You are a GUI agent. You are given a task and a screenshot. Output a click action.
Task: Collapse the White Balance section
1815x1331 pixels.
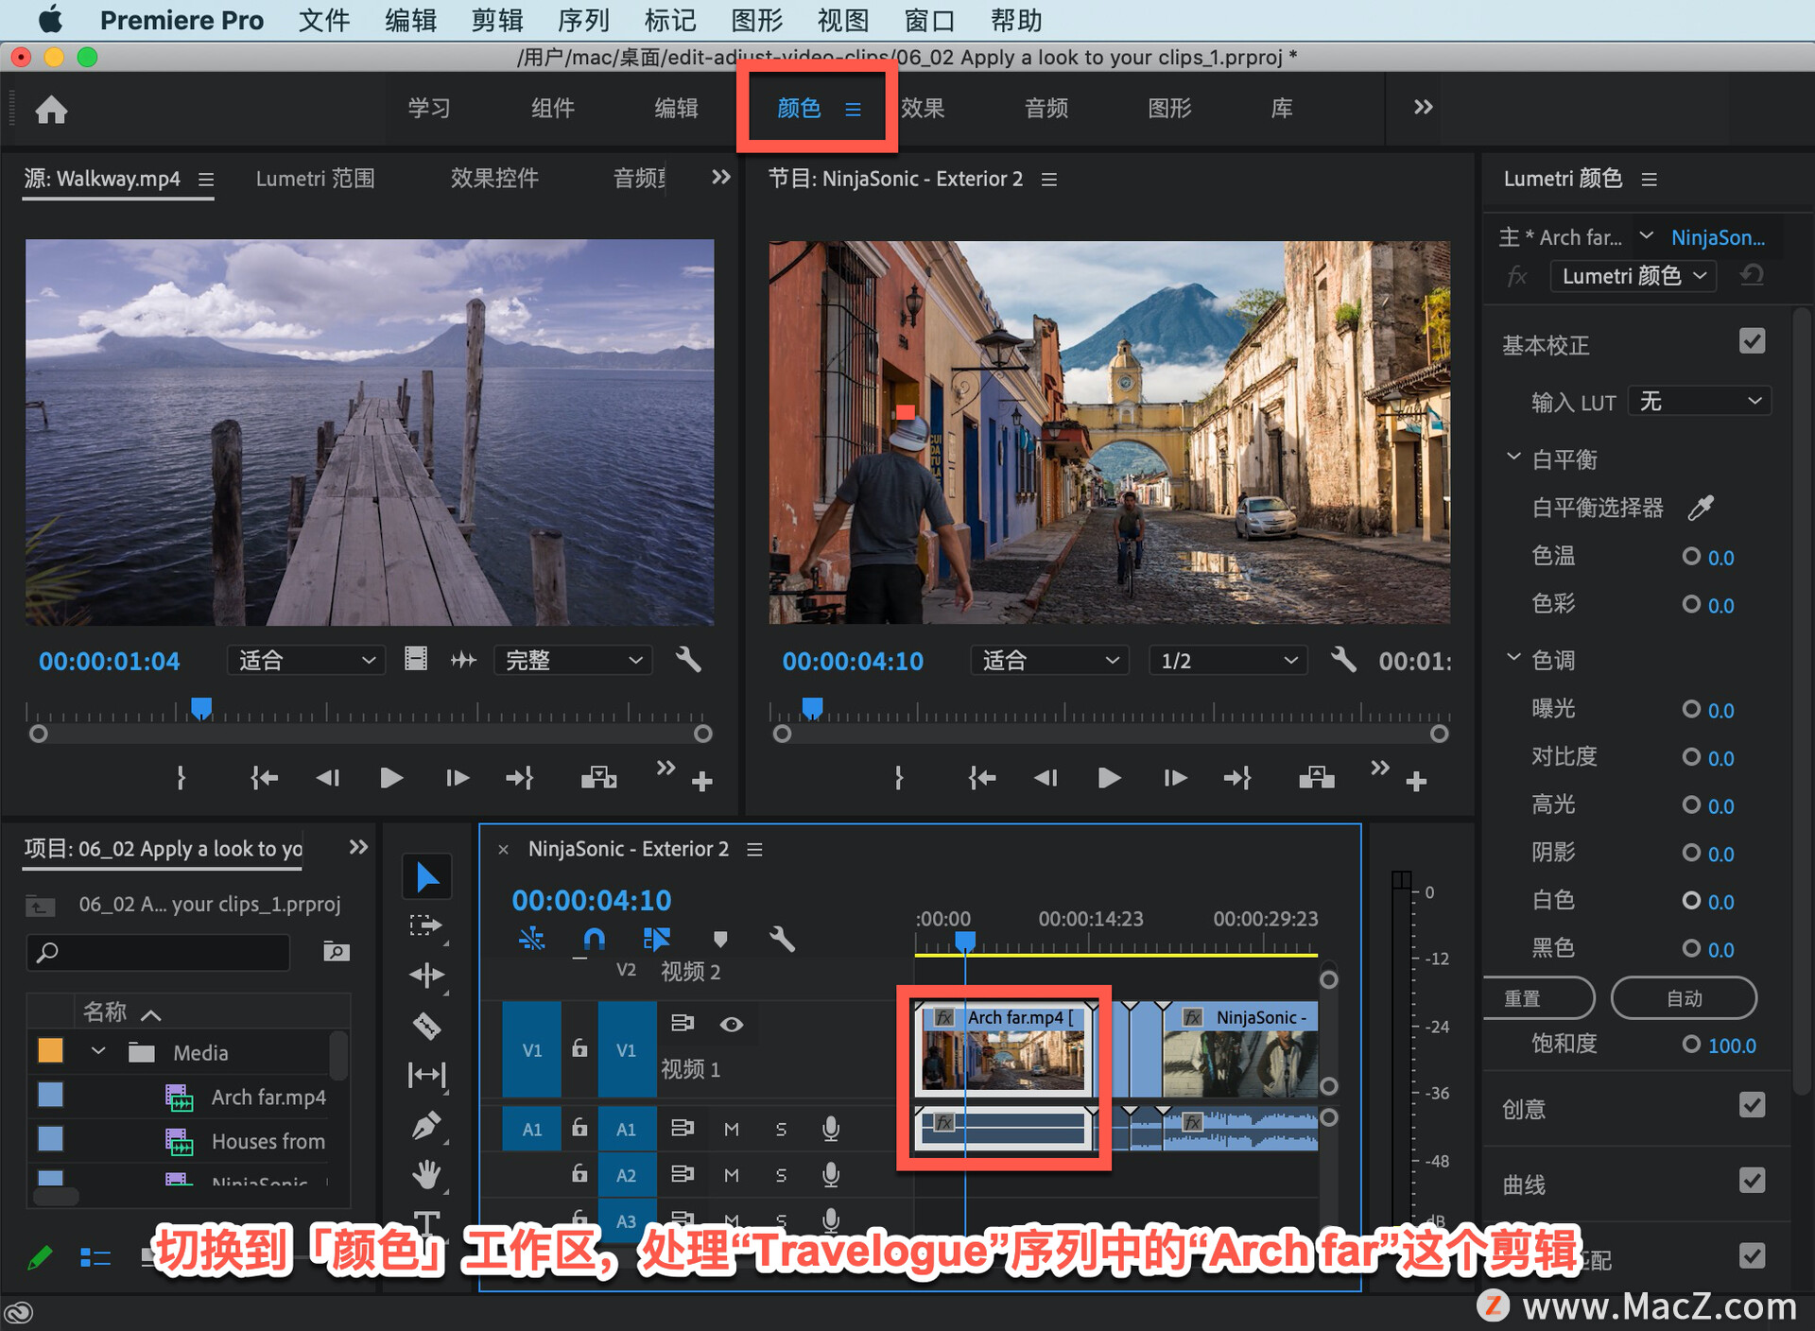point(1513,458)
